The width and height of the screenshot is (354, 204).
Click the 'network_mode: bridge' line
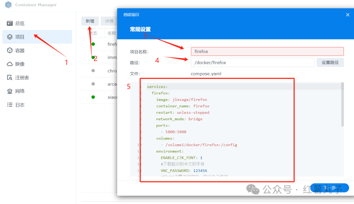click(179, 119)
